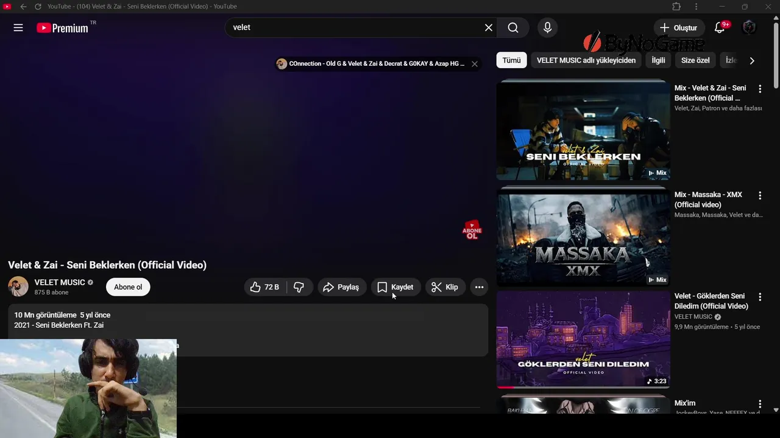Viewport: 780px width, 438px height.
Task: Select the Tümü filter chip
Action: coord(511,60)
